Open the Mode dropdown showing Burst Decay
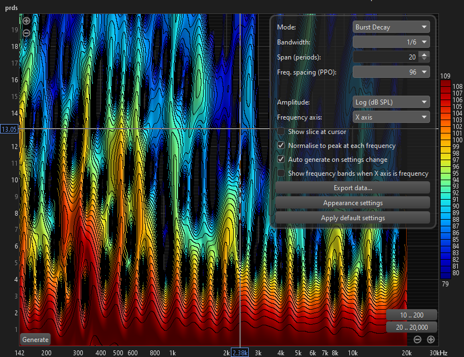The width and height of the screenshot is (464, 357). coord(391,27)
